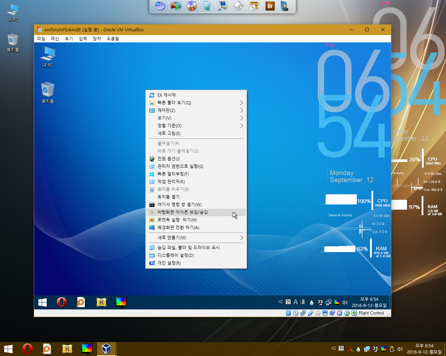
Task: Click Opera icon on the host taskbar
Action: coord(28,349)
